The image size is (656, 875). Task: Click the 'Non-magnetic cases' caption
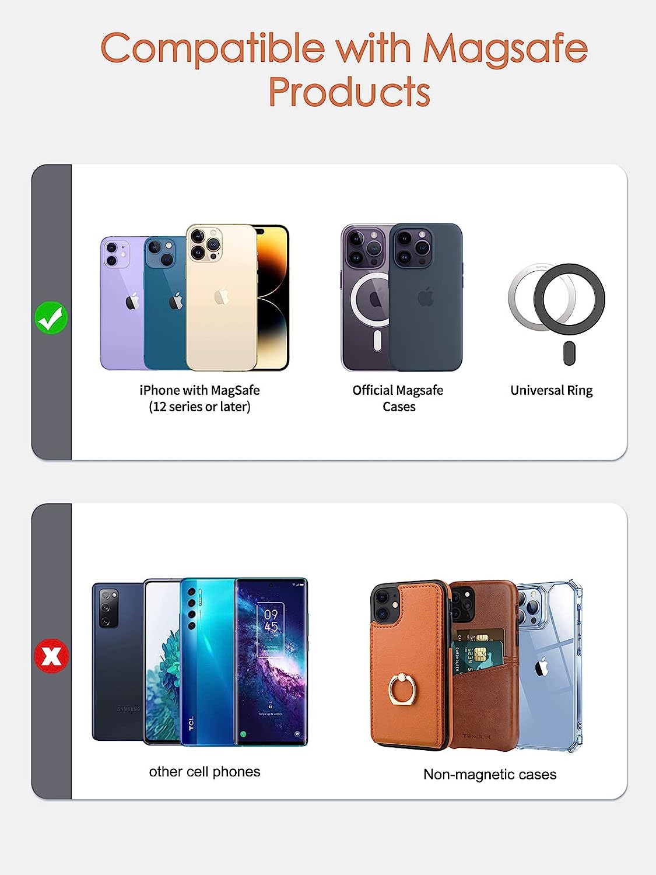pos(490,774)
